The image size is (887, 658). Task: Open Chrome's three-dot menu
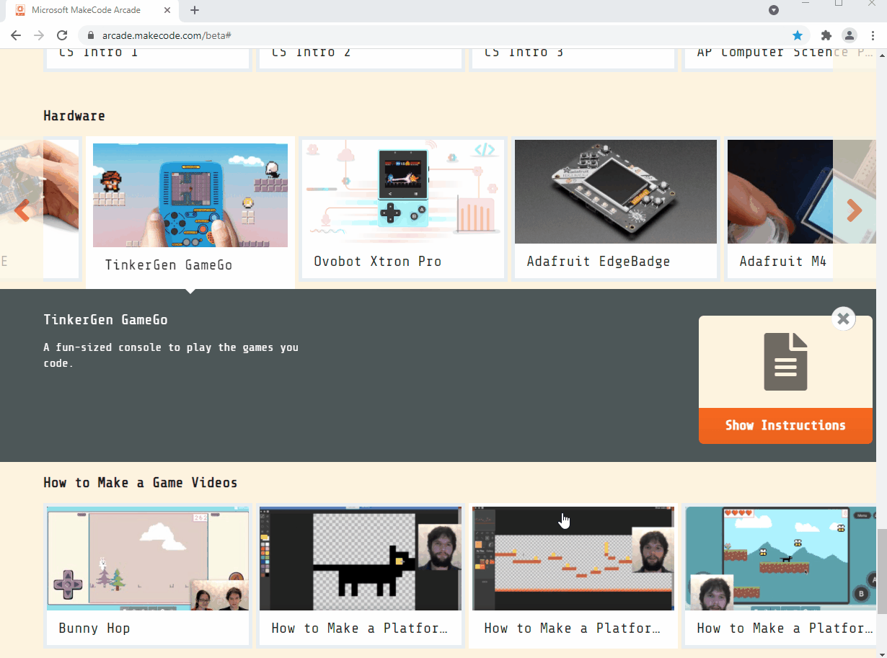click(874, 35)
